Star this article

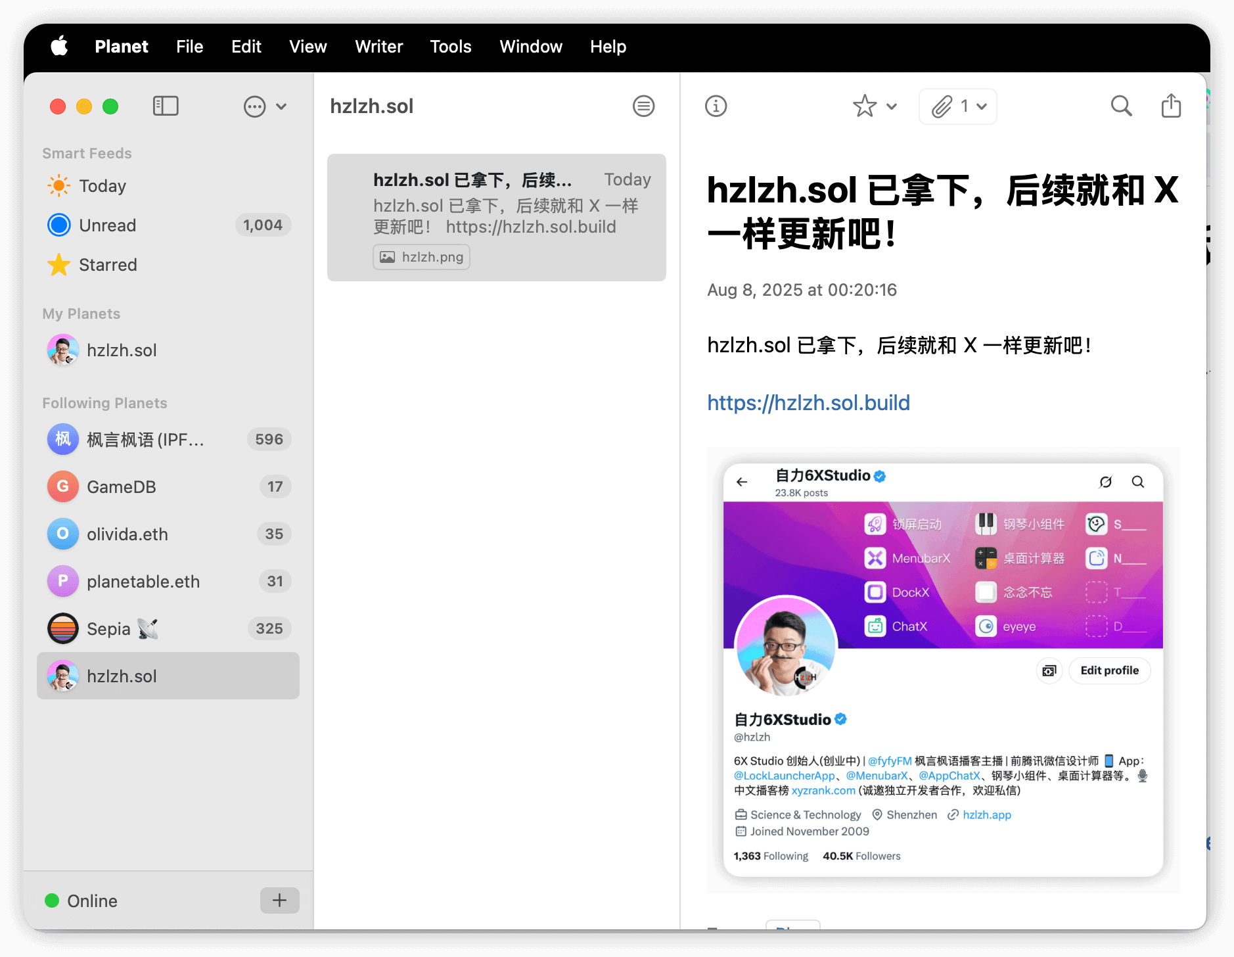click(x=865, y=106)
